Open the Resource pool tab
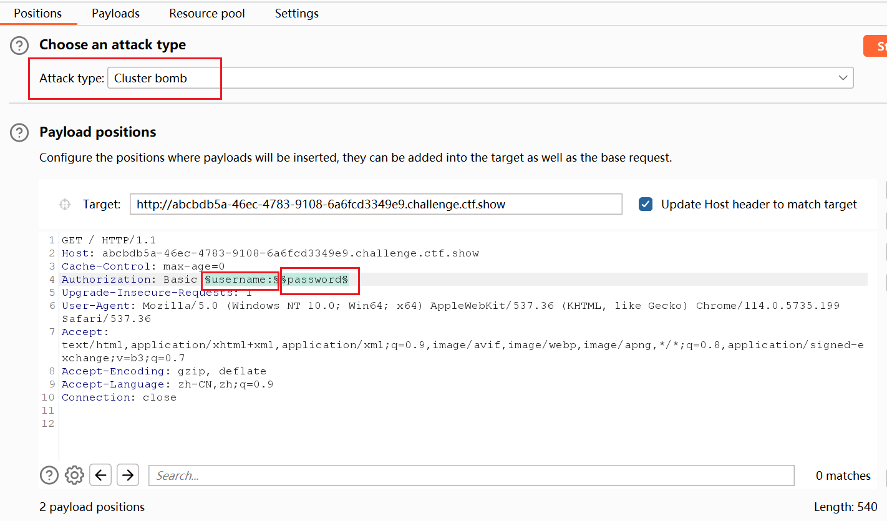Screen dimensions: 887x521 tap(207, 13)
